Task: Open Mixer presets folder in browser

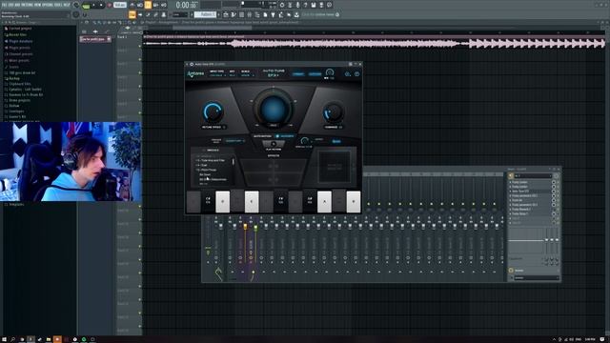Action: (19, 60)
